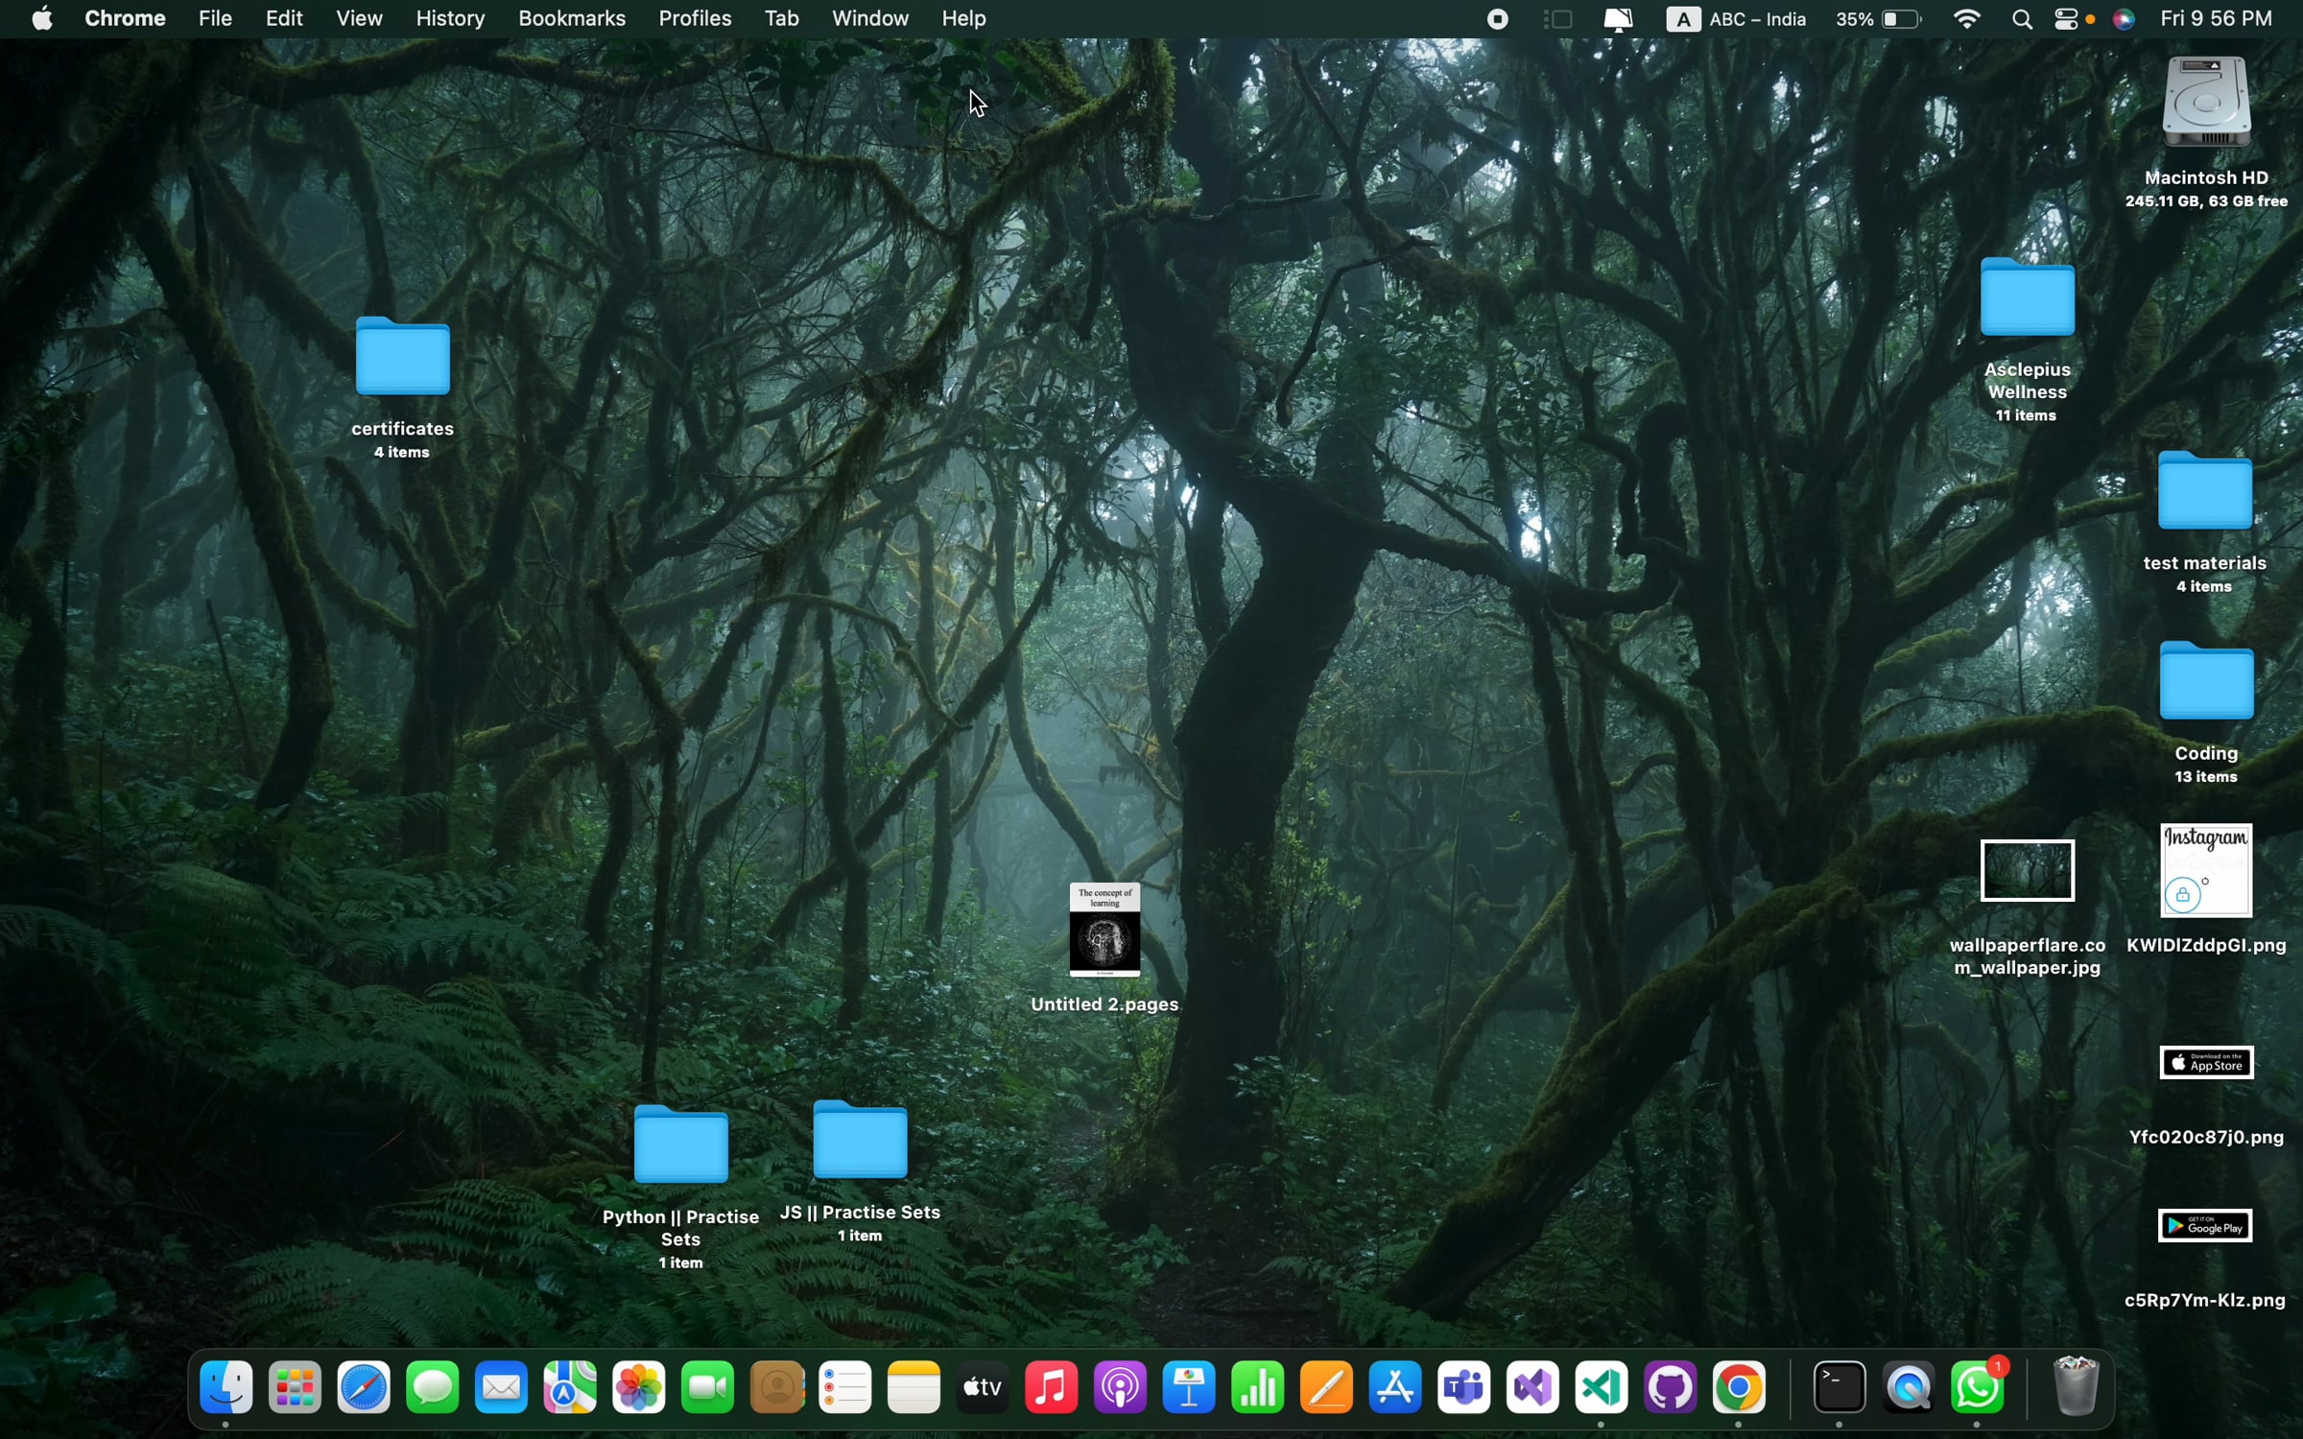The width and height of the screenshot is (2303, 1439).
Task: Open ABC – India input source menu
Action: pyautogui.click(x=1737, y=19)
